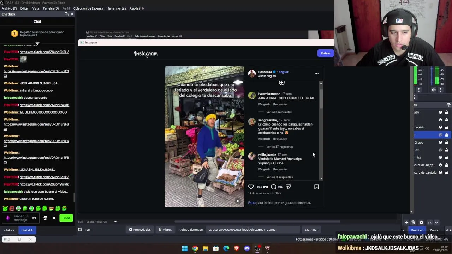
Task: Move selected source down
Action: pyautogui.click(x=436, y=223)
